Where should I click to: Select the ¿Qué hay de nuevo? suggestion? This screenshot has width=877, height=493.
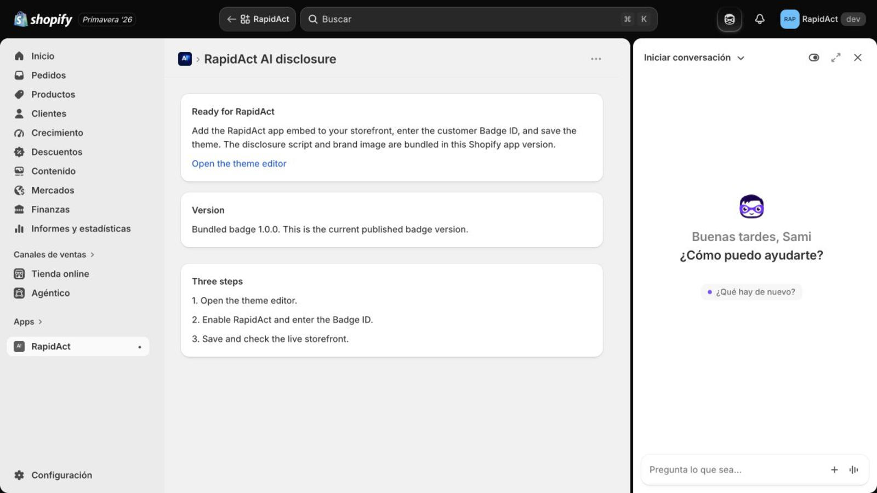click(751, 292)
